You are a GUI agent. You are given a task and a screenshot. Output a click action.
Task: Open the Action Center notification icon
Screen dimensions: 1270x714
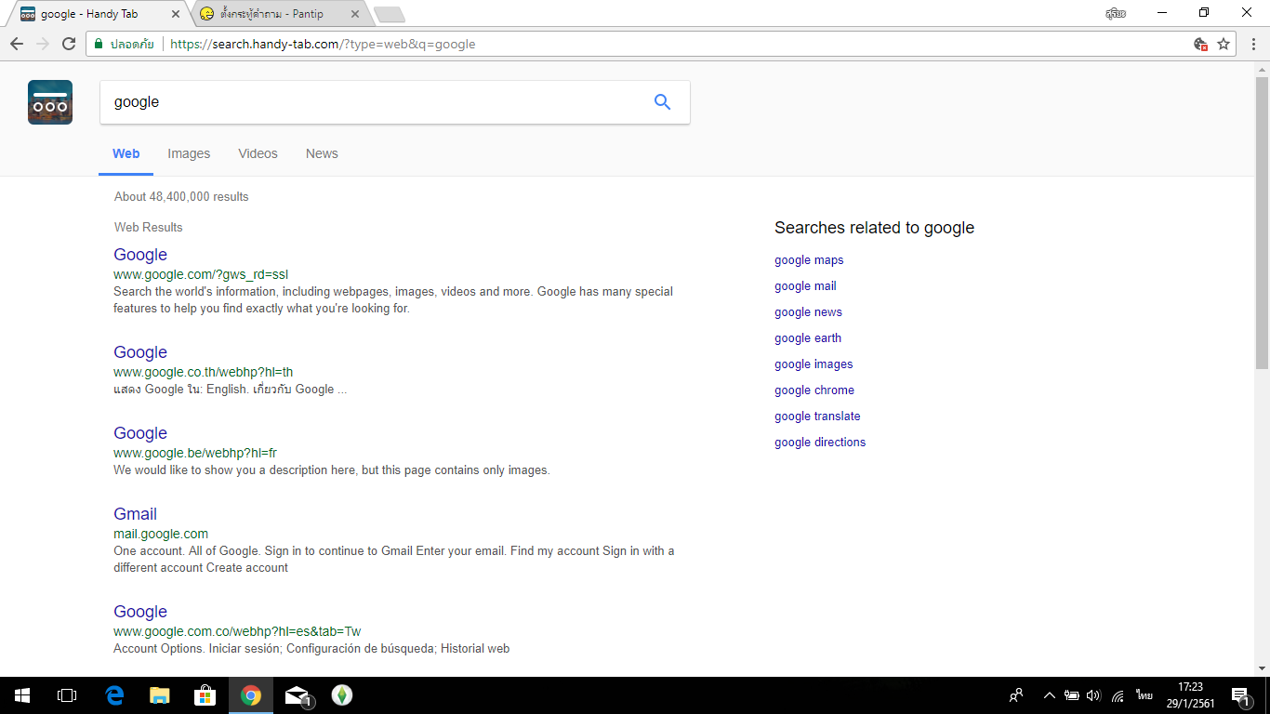point(1239,695)
